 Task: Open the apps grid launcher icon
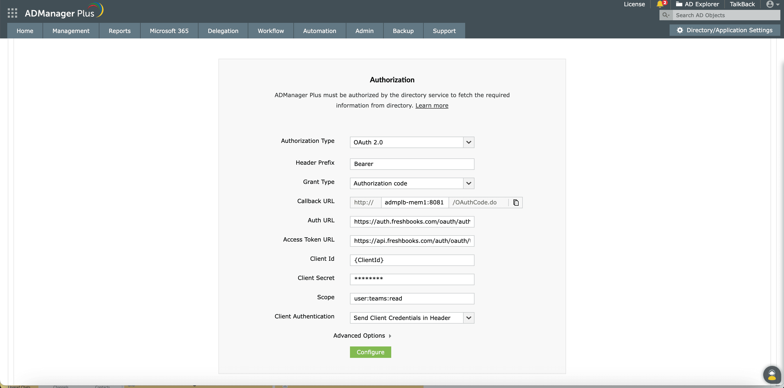(x=12, y=13)
